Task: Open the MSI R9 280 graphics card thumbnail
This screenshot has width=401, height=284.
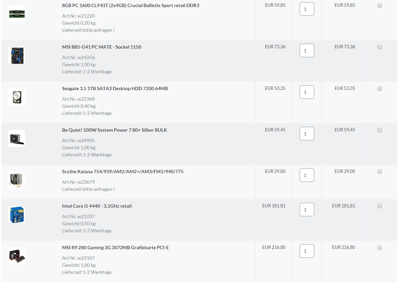Action: 17,256
